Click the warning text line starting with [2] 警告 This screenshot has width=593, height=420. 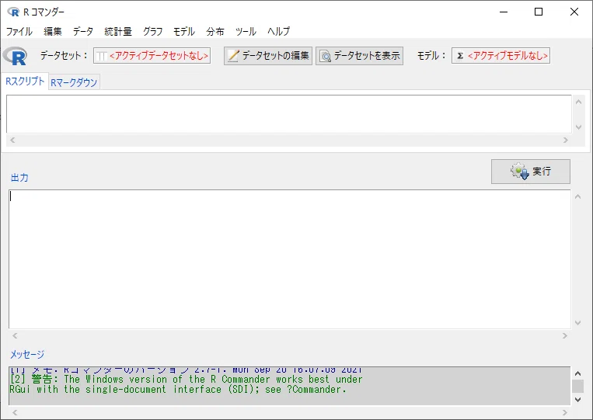click(186, 379)
